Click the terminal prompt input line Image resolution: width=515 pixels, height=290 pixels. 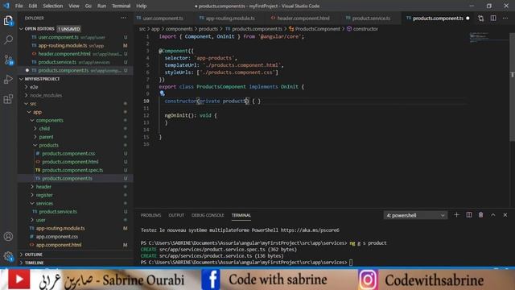coord(246,263)
